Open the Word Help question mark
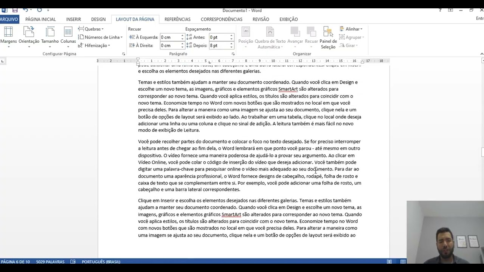Viewport: 484px width, 272px height. (x=440, y=10)
